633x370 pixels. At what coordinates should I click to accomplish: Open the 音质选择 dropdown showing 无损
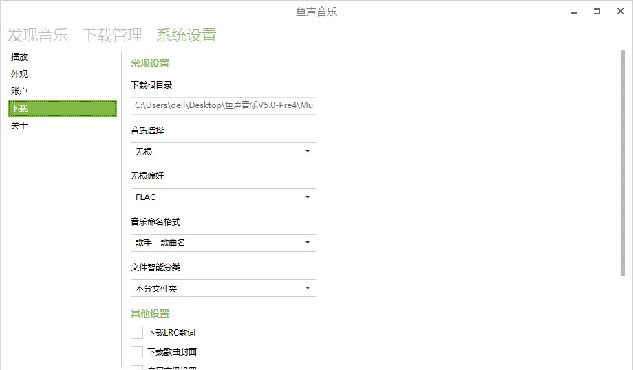223,151
